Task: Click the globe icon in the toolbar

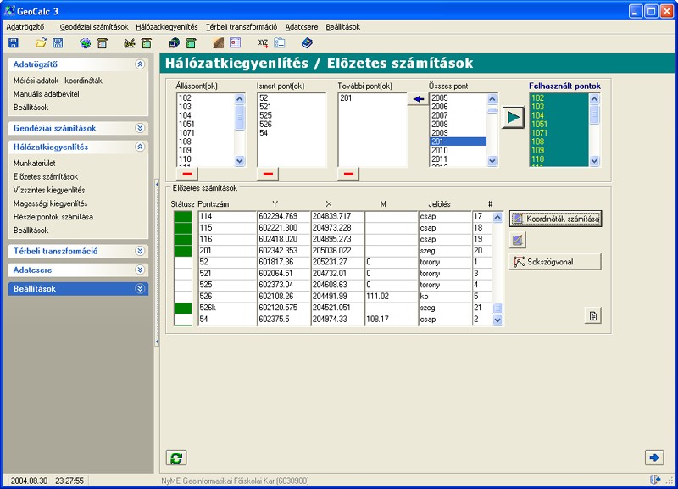Action: click(86, 43)
